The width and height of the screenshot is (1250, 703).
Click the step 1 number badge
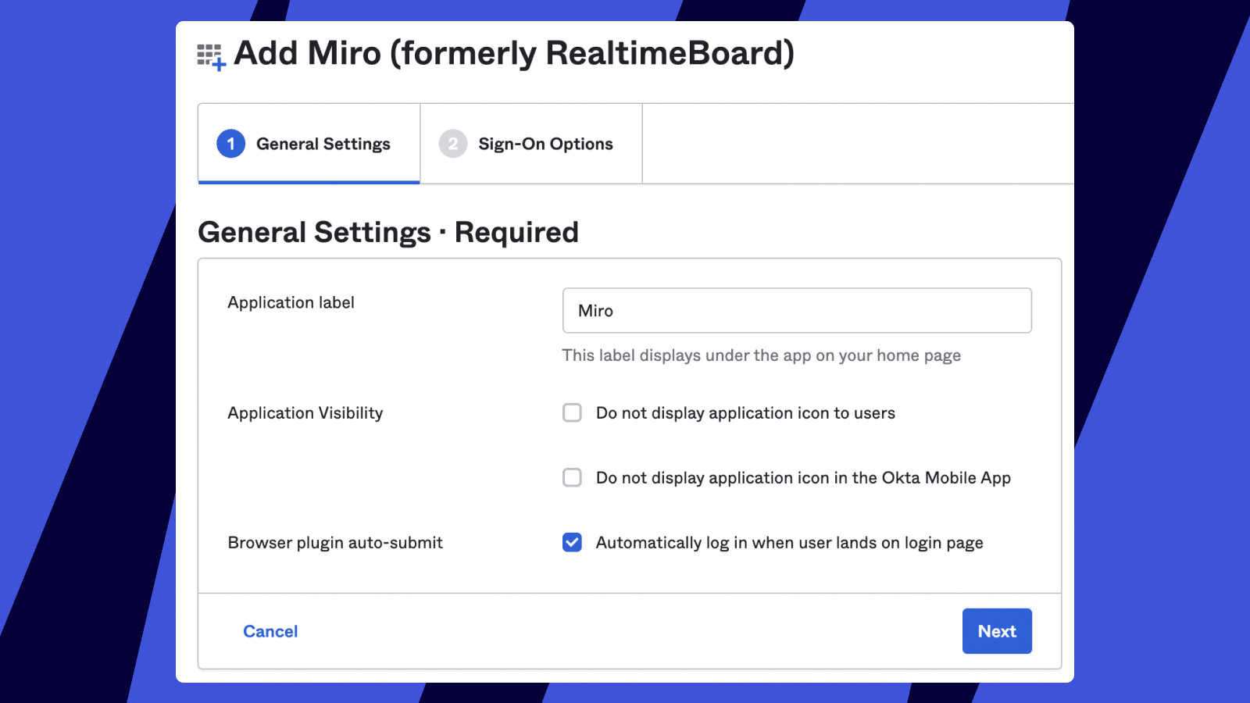click(x=230, y=144)
